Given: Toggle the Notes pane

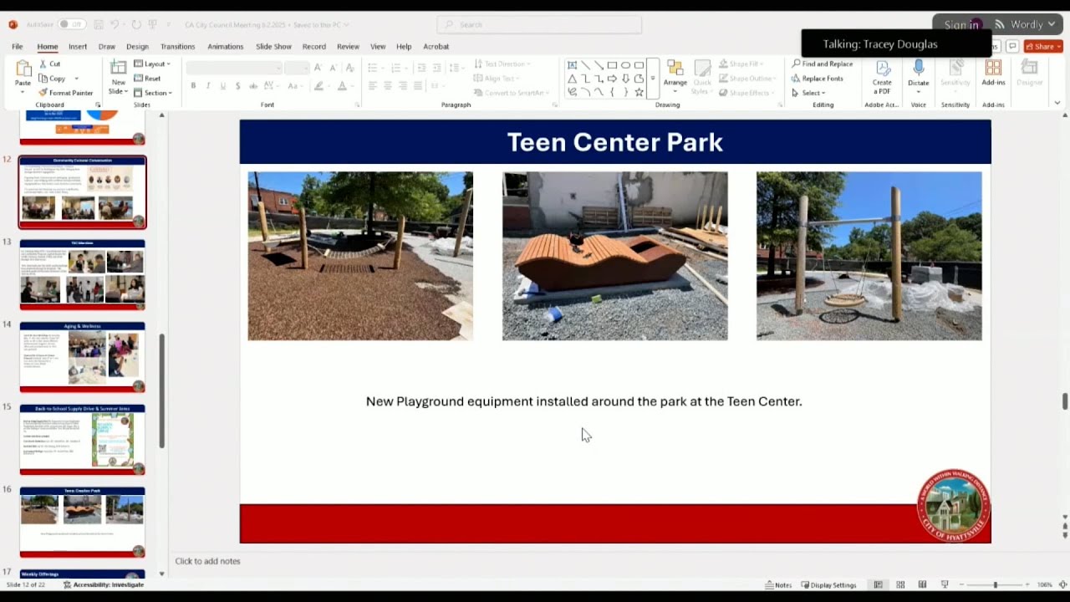Looking at the screenshot, I should 778,584.
